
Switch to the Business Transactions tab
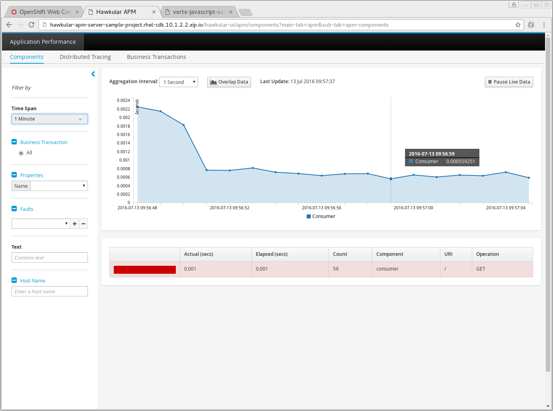[156, 57]
